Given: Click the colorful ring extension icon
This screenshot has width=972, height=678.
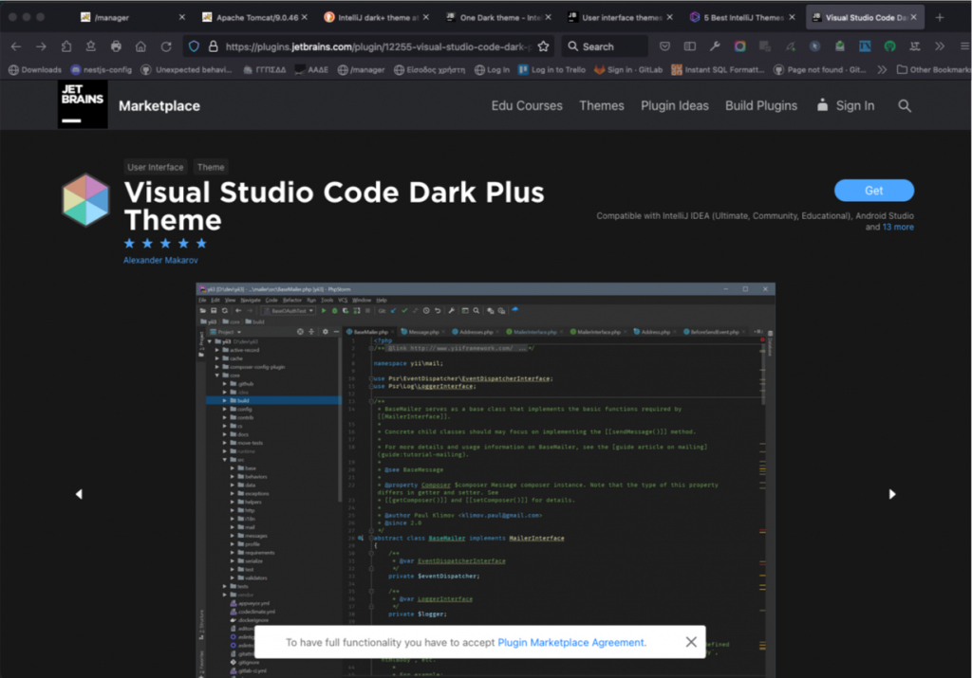Looking at the screenshot, I should coord(739,46).
